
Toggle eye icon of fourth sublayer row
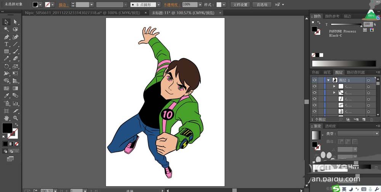click(314, 105)
